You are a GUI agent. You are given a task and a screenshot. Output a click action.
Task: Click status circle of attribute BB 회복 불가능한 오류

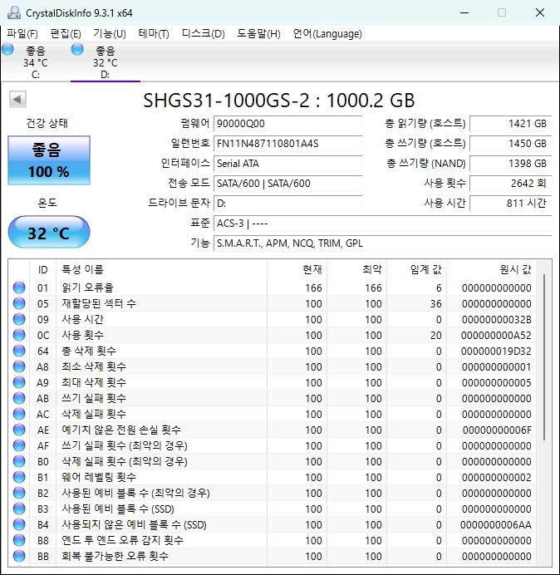click(19, 556)
